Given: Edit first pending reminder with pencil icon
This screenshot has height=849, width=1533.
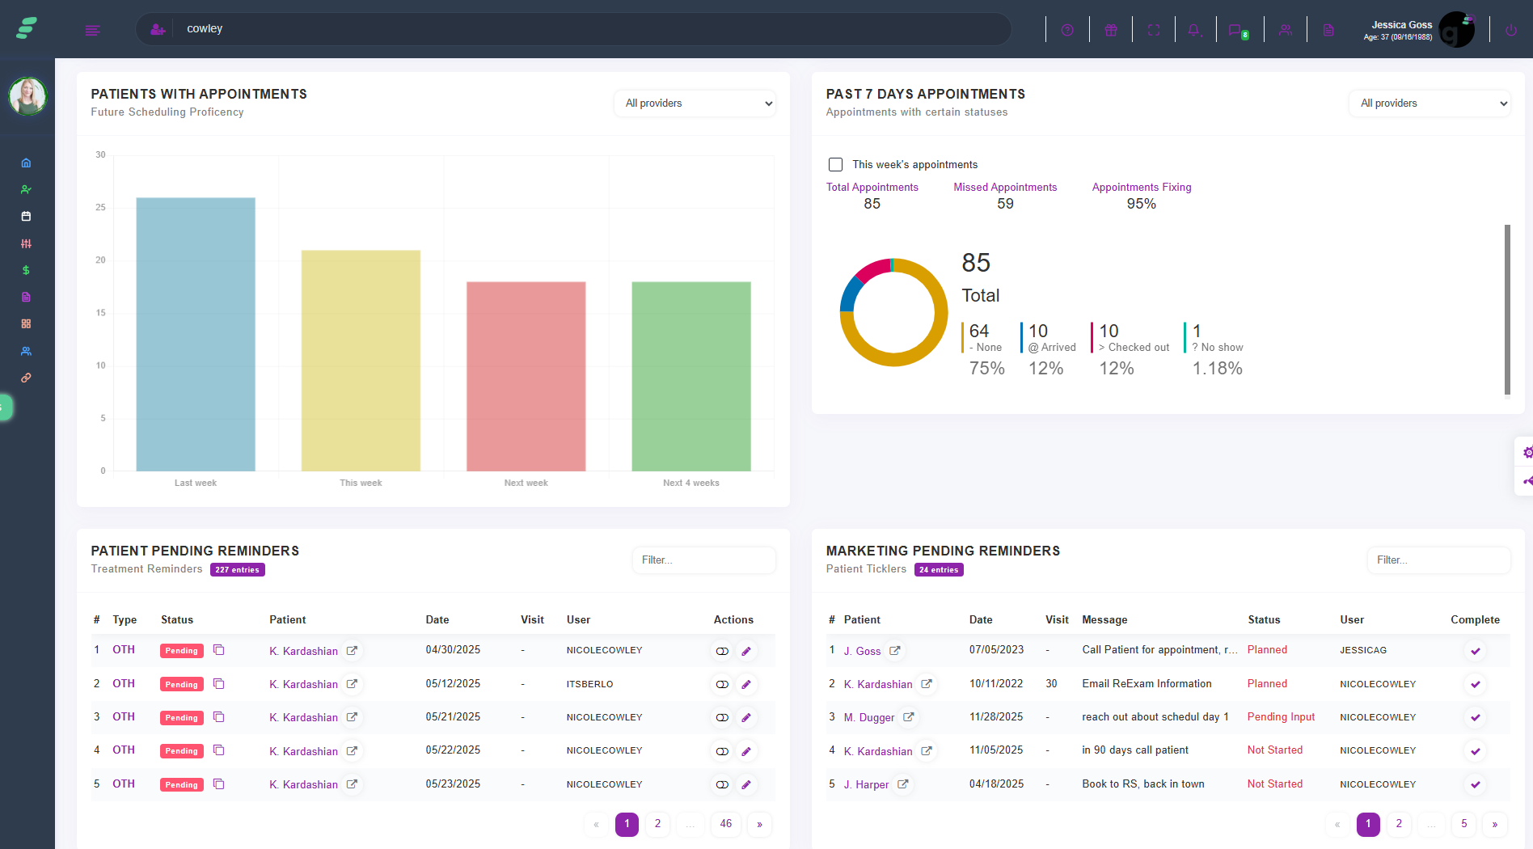Looking at the screenshot, I should 746,651.
